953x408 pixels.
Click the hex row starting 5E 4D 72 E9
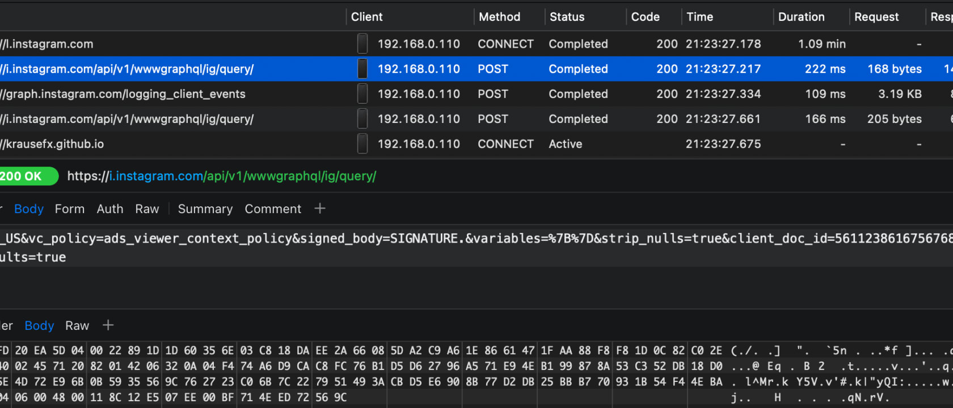[x=361, y=382]
